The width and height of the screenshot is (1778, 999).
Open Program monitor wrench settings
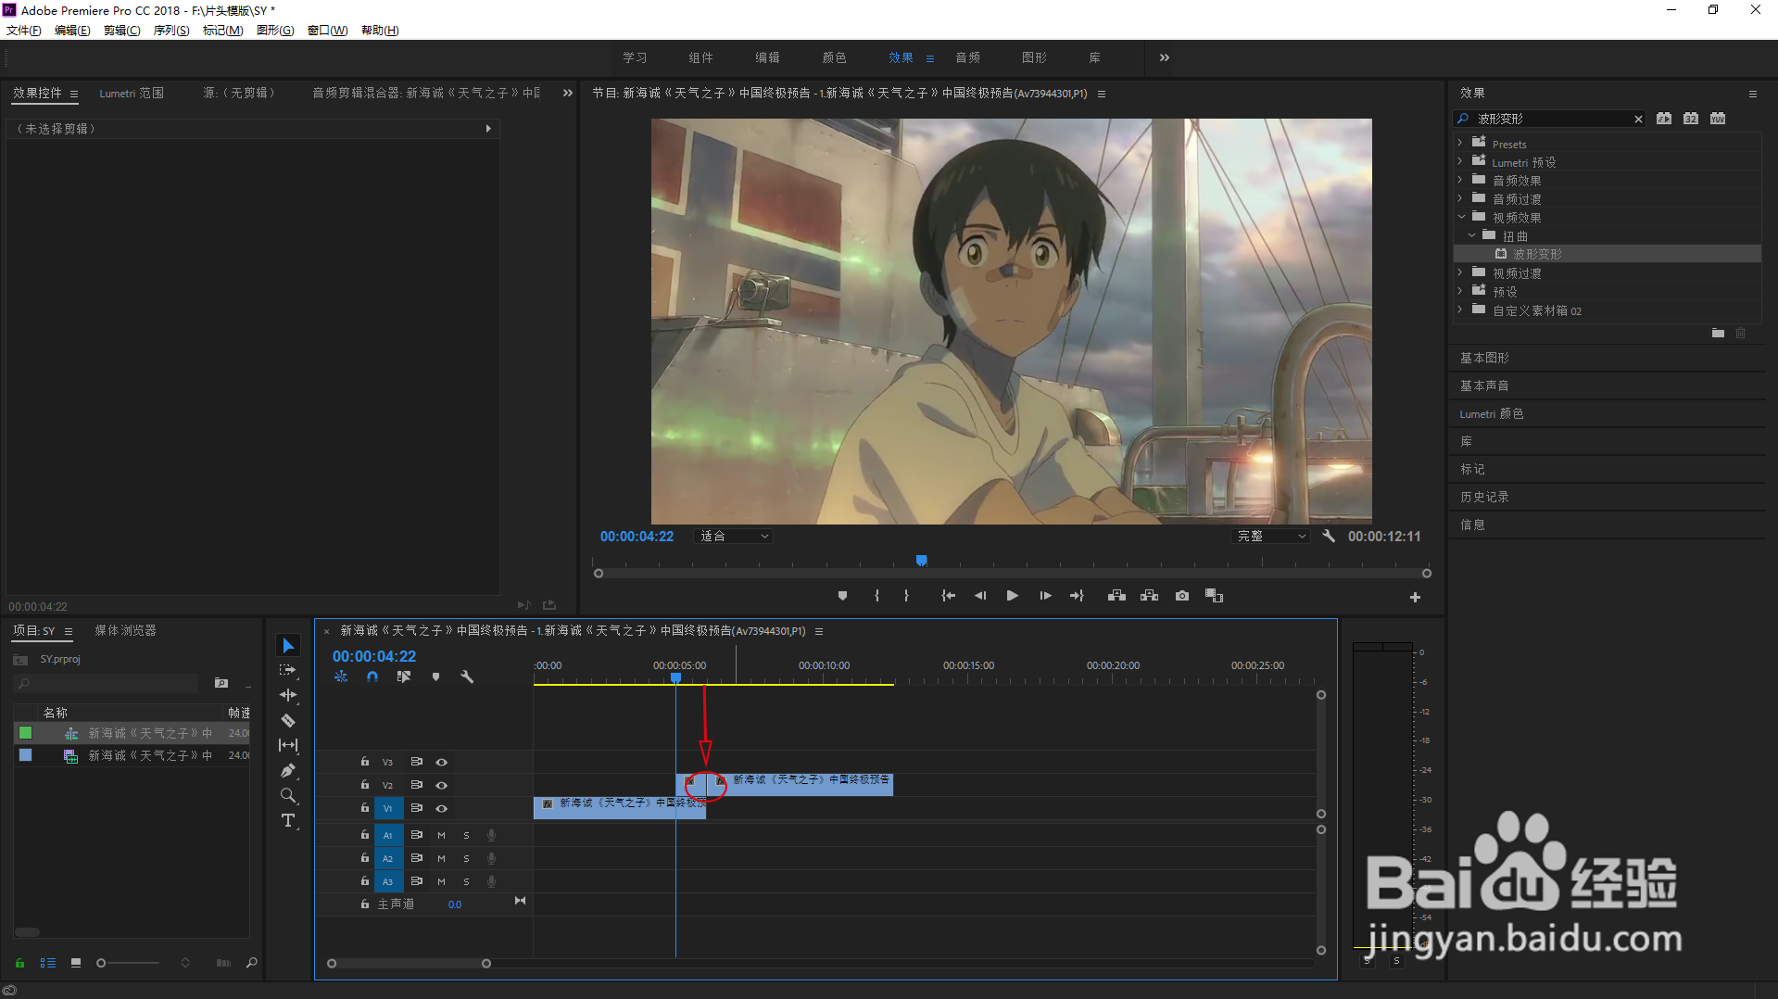tap(1329, 536)
